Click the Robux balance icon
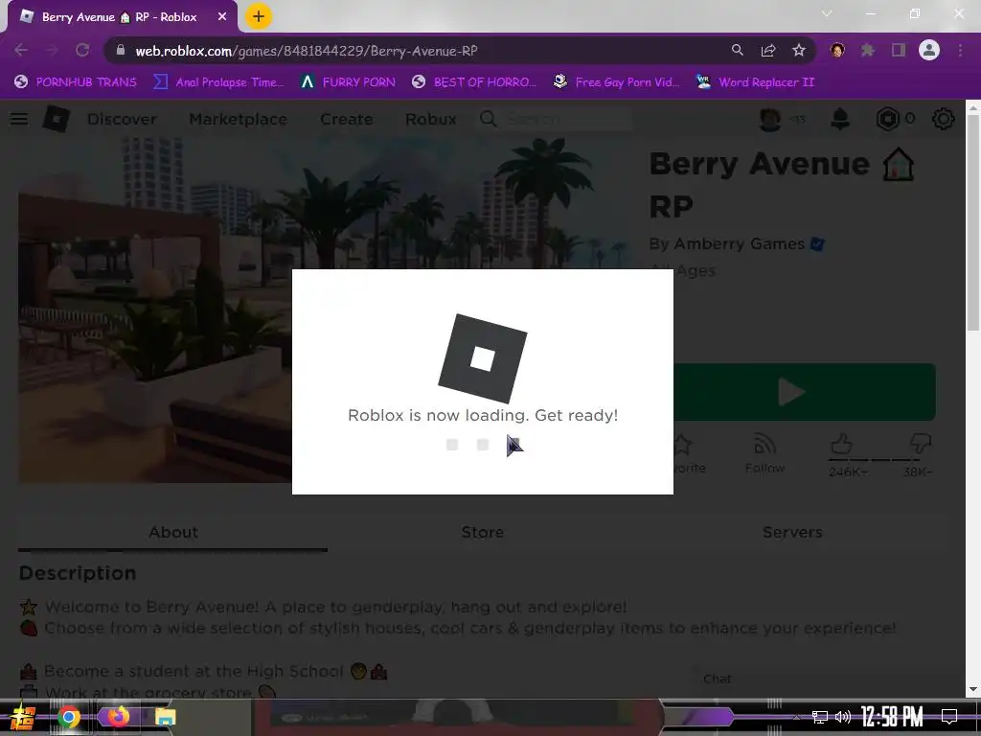The height and width of the screenshot is (736, 981). coord(888,119)
